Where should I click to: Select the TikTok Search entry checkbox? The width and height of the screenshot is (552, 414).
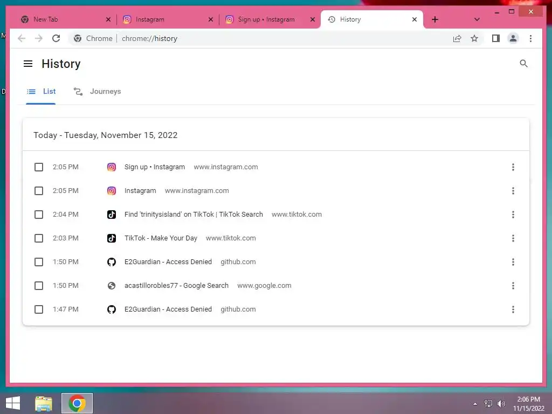pyautogui.click(x=39, y=215)
